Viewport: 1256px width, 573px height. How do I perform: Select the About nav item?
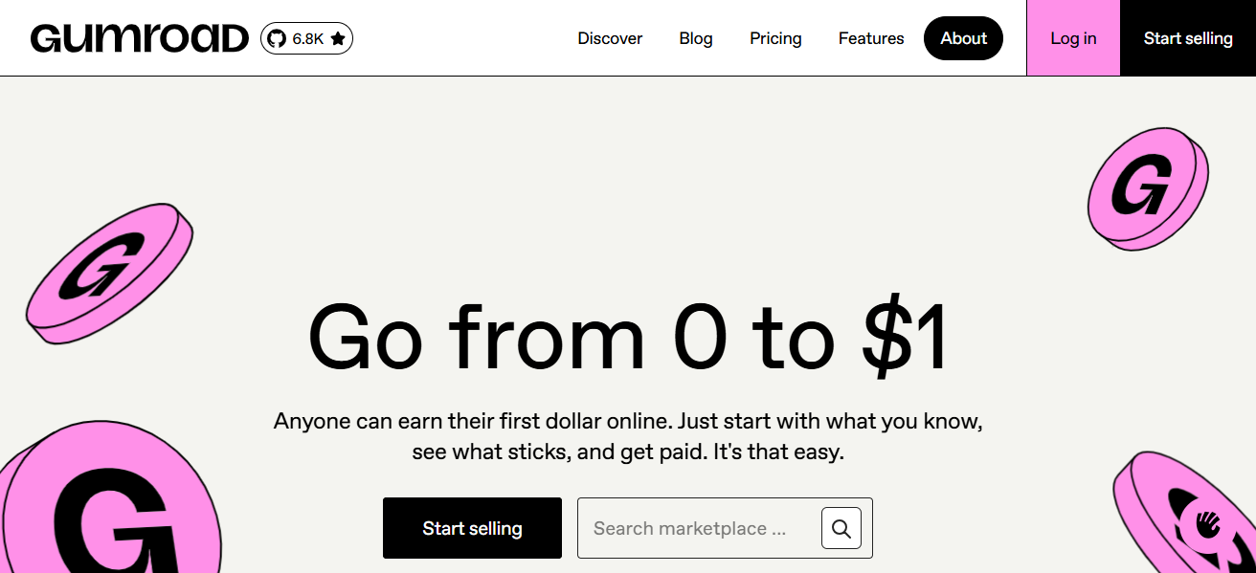coord(963,38)
